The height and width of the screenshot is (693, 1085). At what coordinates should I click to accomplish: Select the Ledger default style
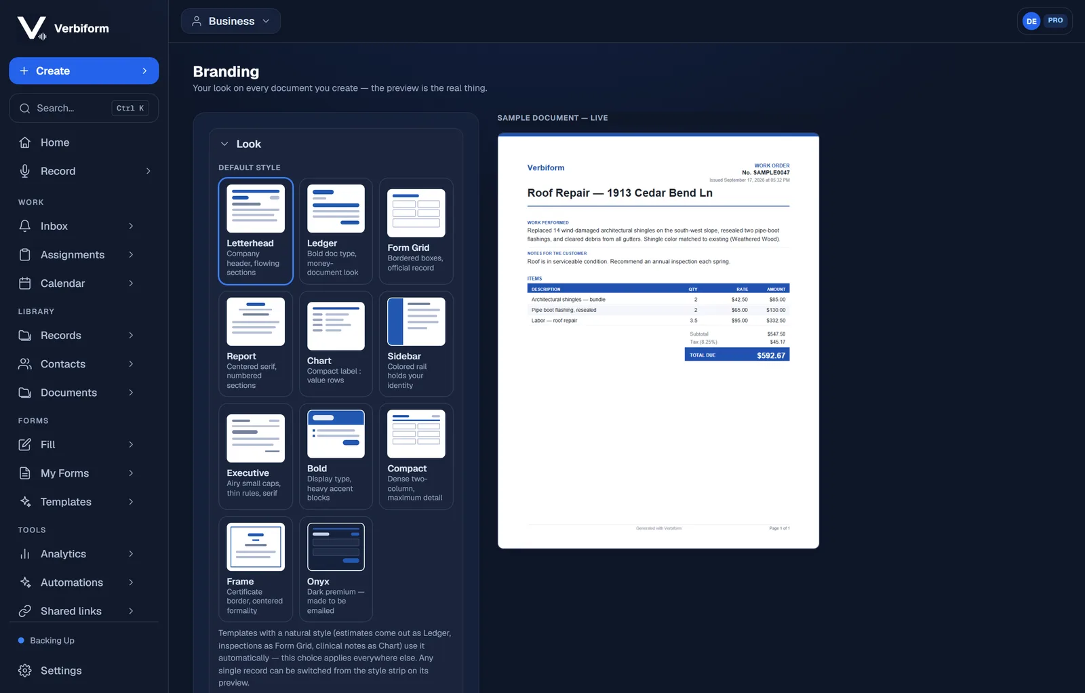pos(336,231)
